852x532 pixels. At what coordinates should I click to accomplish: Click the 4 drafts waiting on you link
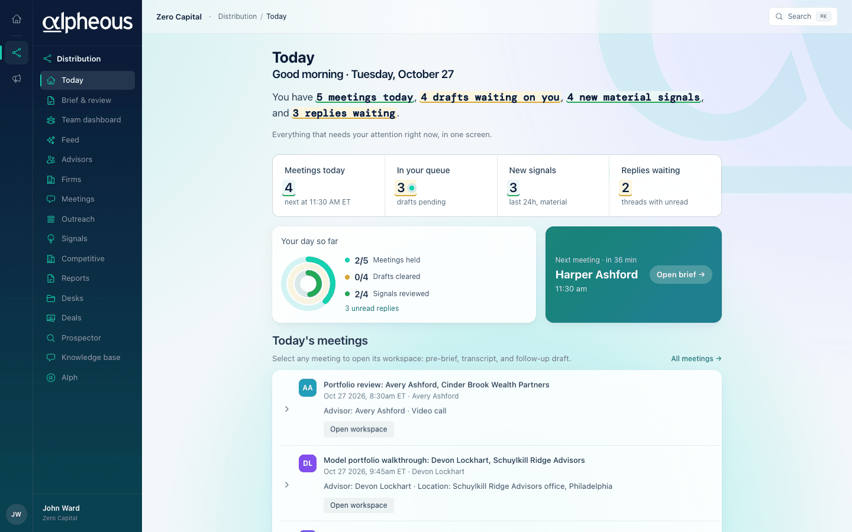tap(490, 98)
